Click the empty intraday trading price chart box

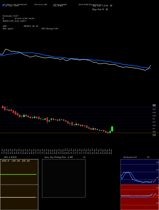[64, 178]
